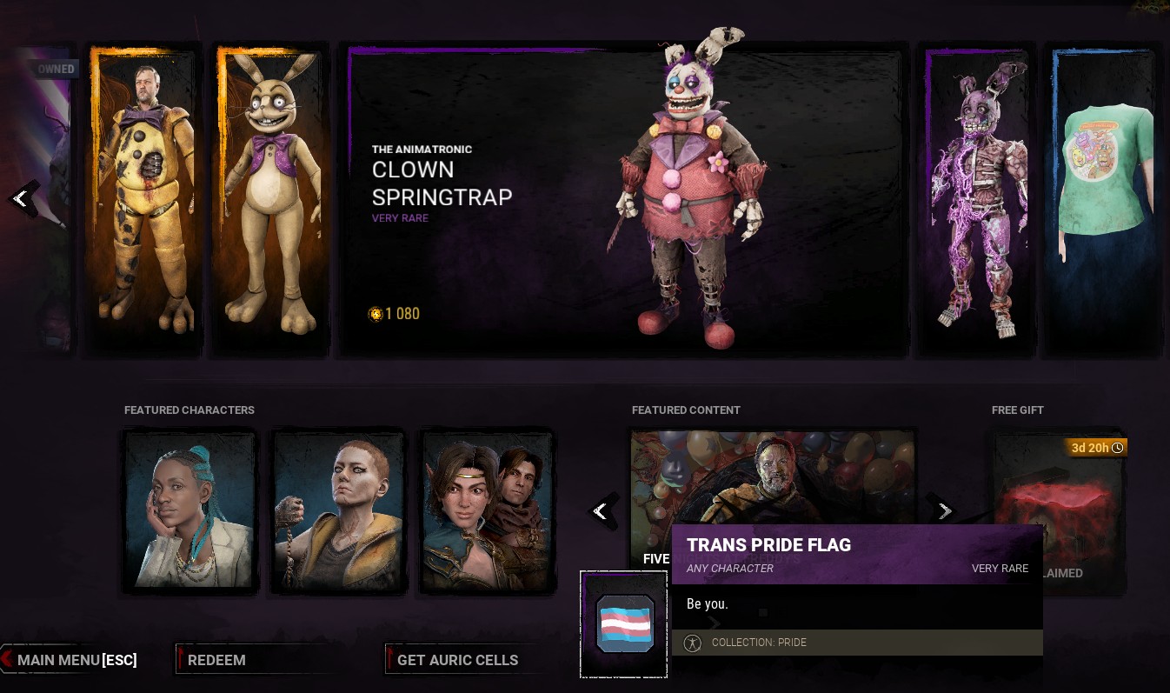
Task: Open featured character with teal braids
Action: click(189, 510)
